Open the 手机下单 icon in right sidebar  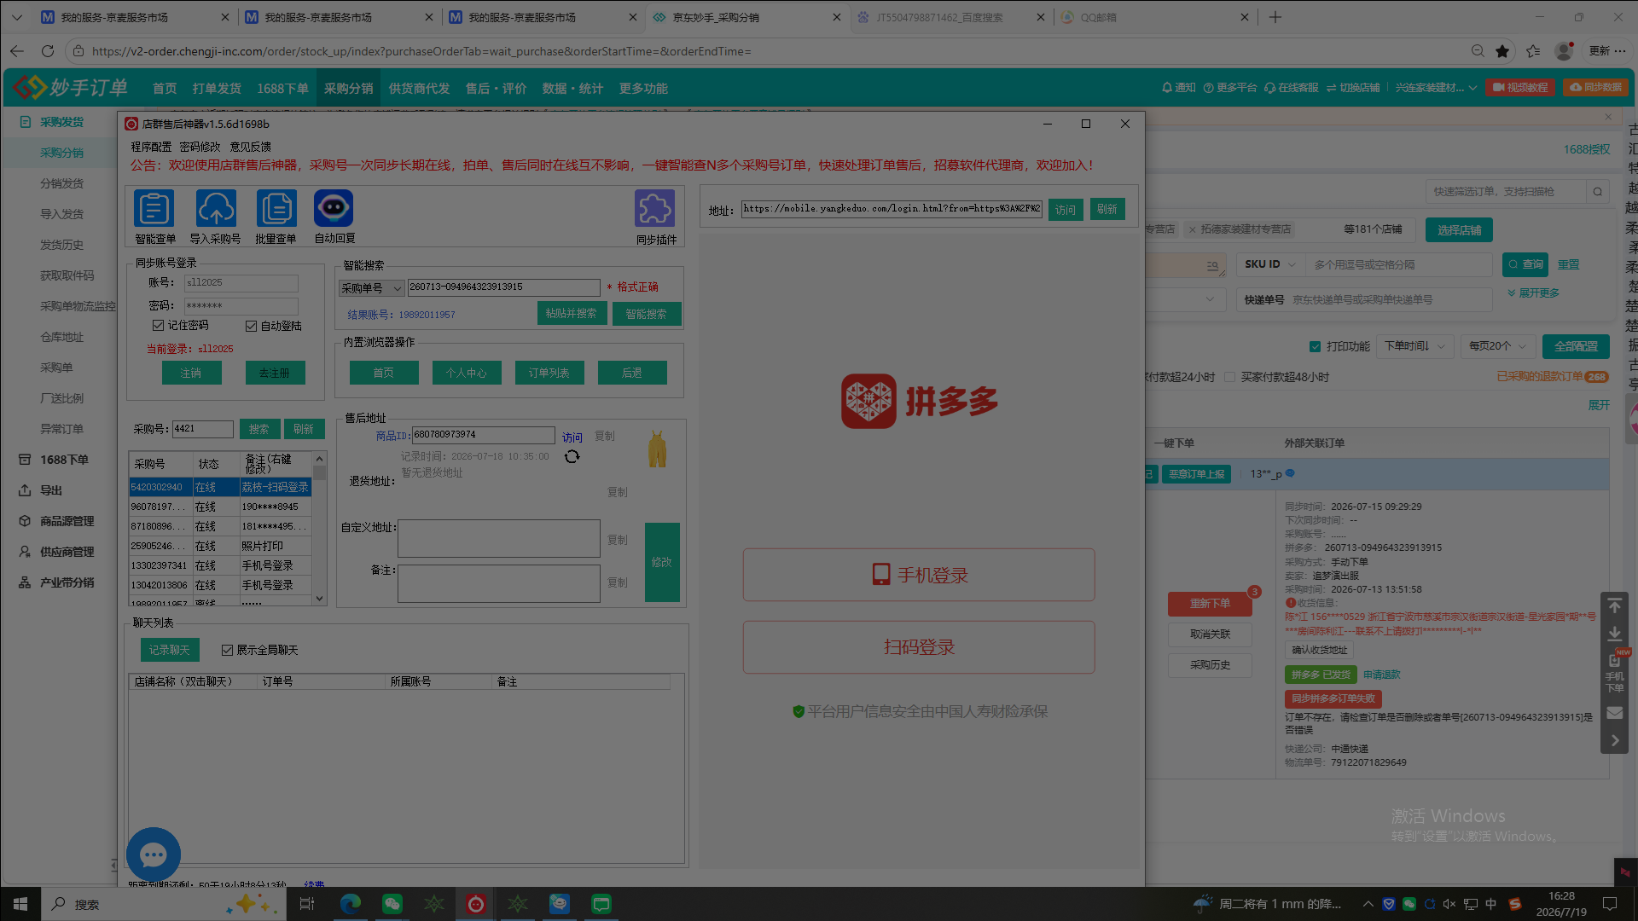[1615, 672]
